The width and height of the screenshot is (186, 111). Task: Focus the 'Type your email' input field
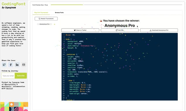[x=8, y=76]
